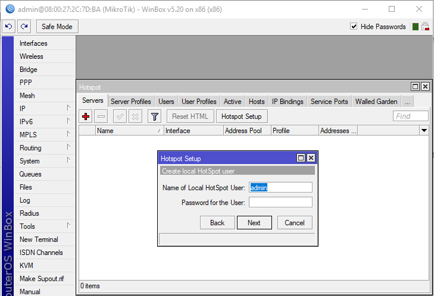Open Wireless from the sidebar menu
The height and width of the screenshot is (296, 434).
44,56
